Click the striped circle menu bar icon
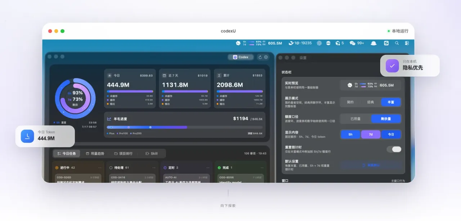Image resolution: width=461 pixels, height=221 pixels. tap(328, 43)
